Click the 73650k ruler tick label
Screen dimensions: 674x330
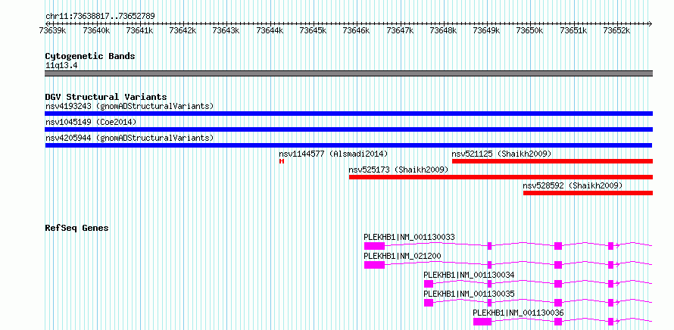529,30
